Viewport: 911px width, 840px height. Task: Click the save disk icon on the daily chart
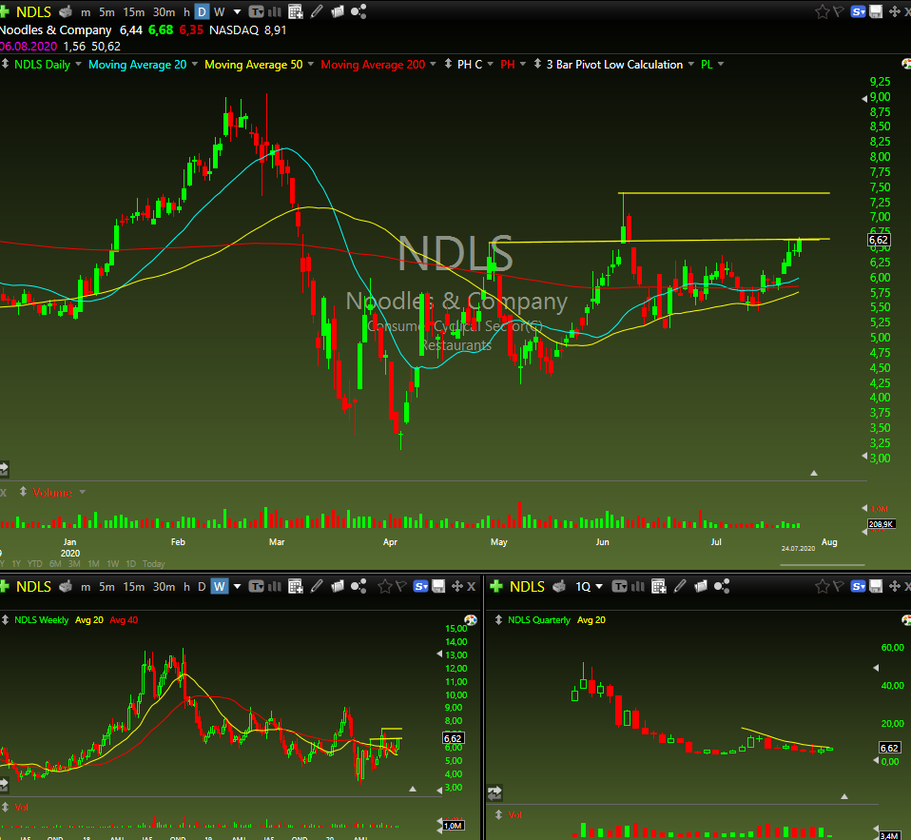click(x=876, y=11)
